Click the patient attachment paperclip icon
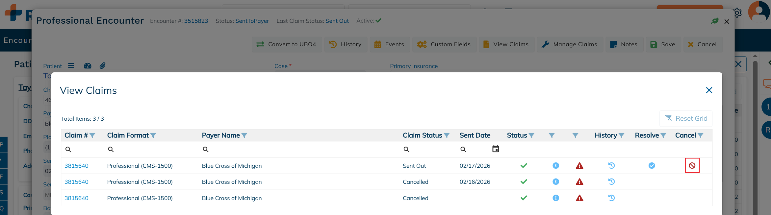This screenshot has height=215, width=771. click(103, 66)
